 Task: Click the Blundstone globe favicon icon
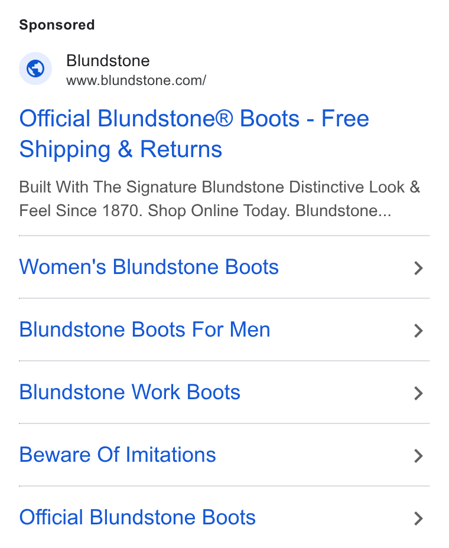[35, 68]
